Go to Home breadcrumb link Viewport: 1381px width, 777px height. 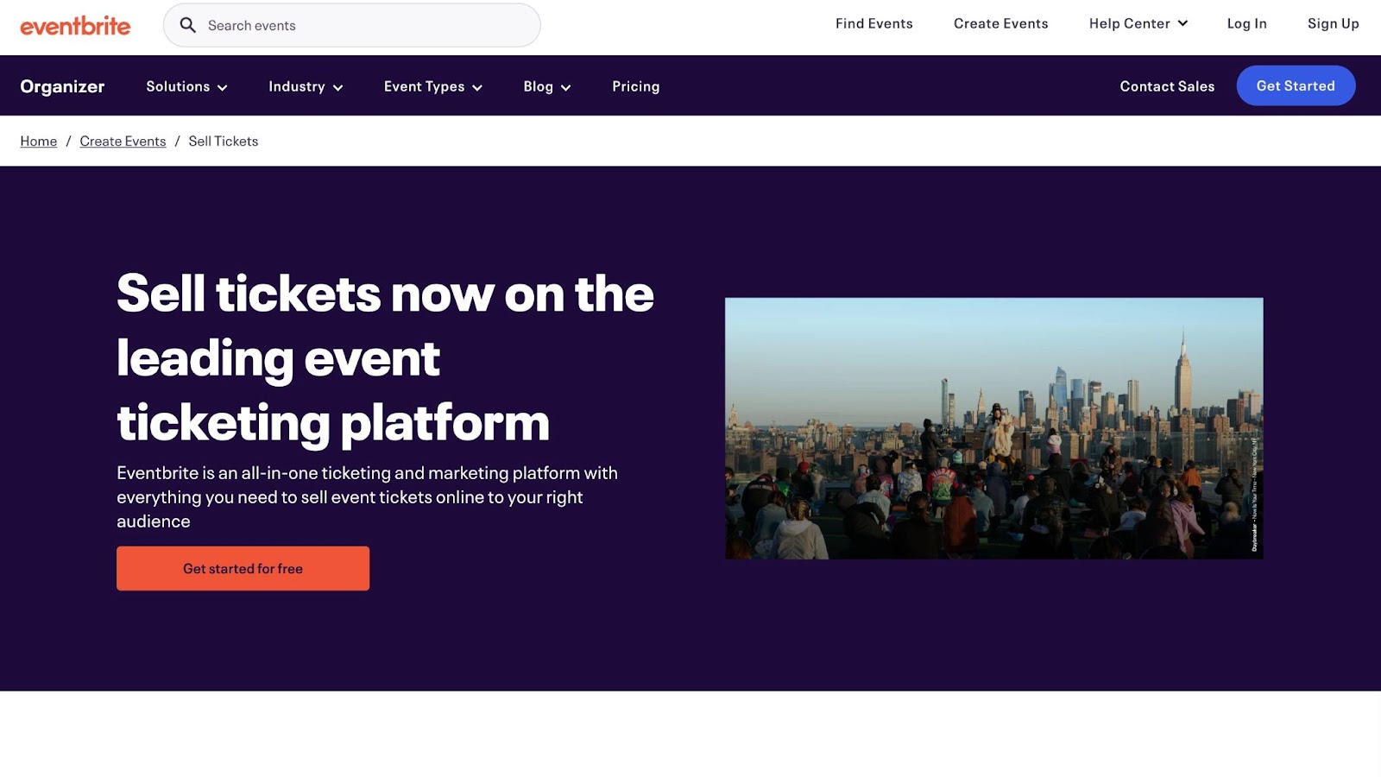coord(39,142)
